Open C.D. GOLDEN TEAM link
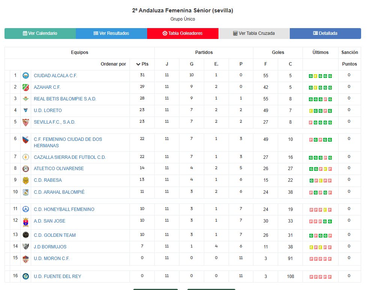The height and width of the screenshot is (290, 372). coord(55,235)
